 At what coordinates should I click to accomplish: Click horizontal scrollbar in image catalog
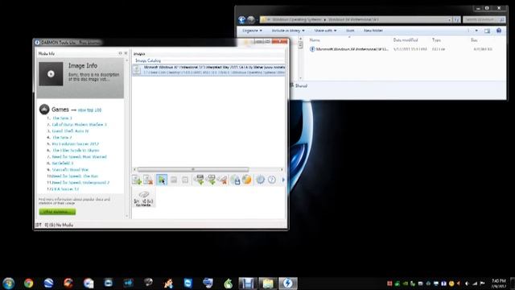[x=193, y=169]
